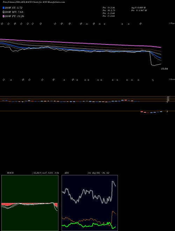Click the 'Pre O: 2.46' open value
The width and height of the screenshot is (175, 231).
(109, 7)
